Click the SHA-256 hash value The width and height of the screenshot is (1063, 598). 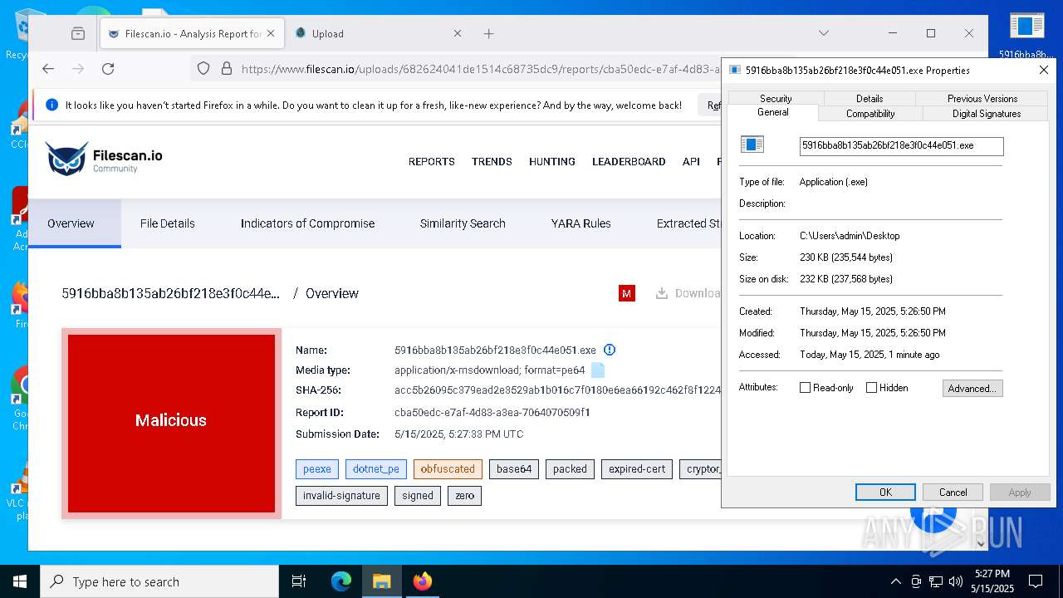(x=557, y=390)
